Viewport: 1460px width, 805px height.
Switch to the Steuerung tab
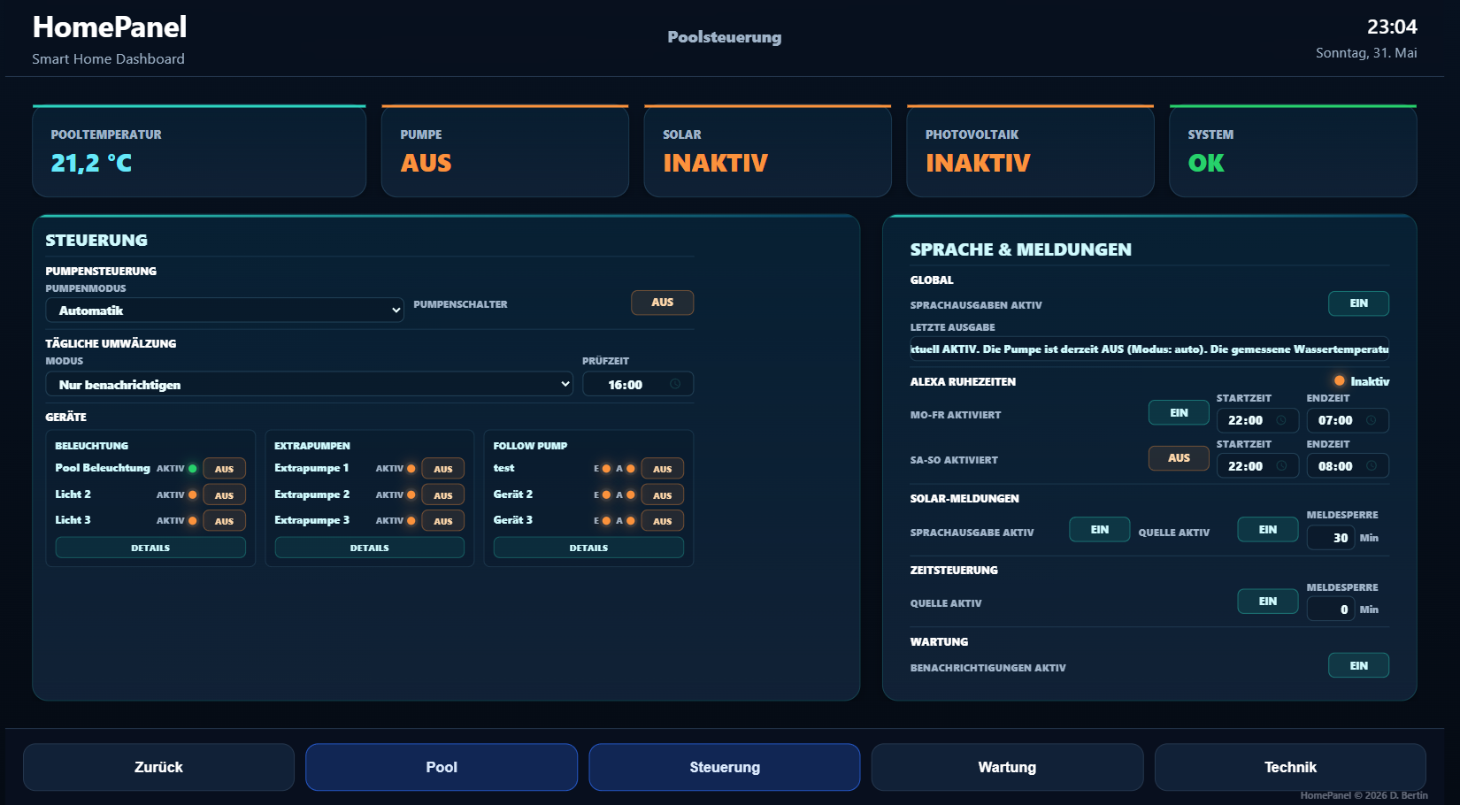tap(725, 767)
